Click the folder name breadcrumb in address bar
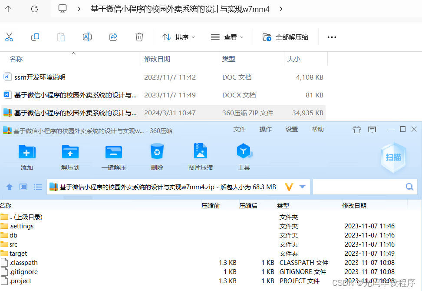This screenshot has width=422, height=291. 180,9
